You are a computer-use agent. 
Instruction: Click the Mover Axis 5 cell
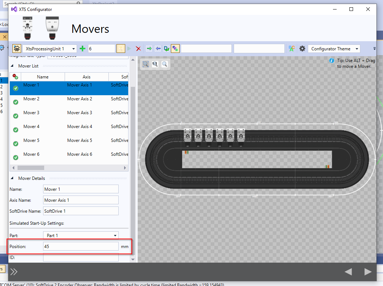point(80,140)
